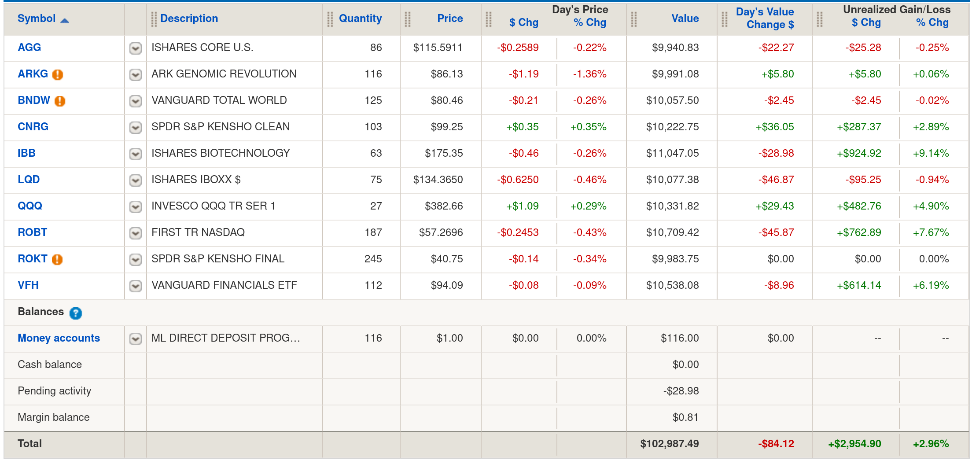Click the orange warning icon beside BNDW
The height and width of the screenshot is (464, 972).
pos(60,101)
